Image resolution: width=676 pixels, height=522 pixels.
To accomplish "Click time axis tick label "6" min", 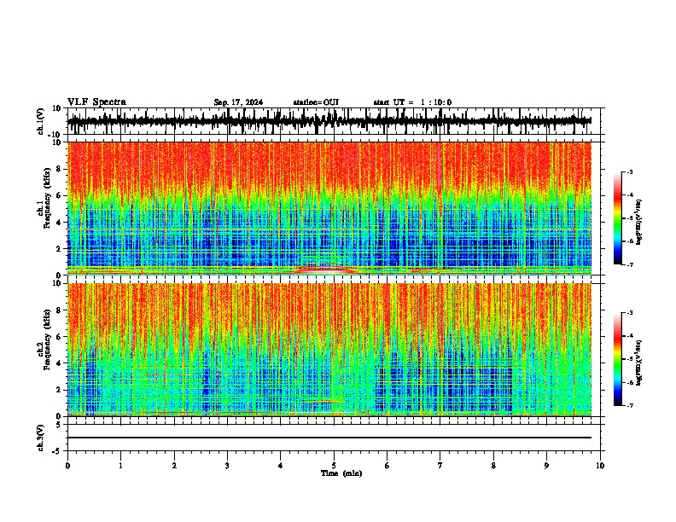I will coord(388,466).
